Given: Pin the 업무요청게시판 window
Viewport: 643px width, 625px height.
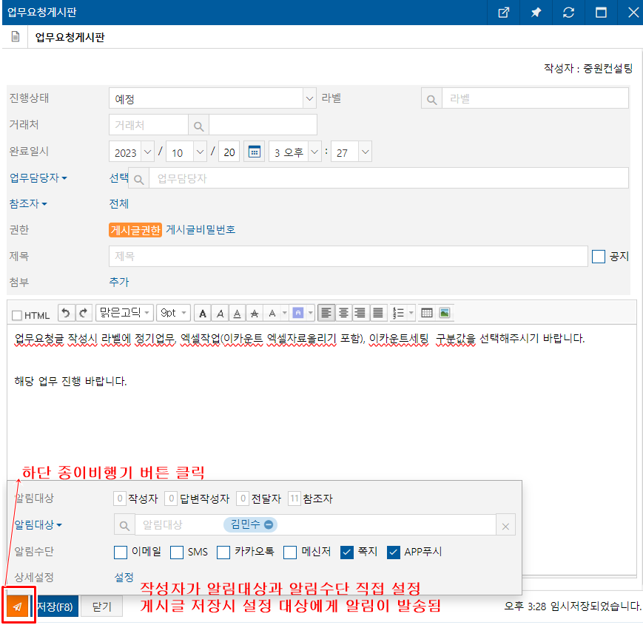Looking at the screenshot, I should (536, 13).
